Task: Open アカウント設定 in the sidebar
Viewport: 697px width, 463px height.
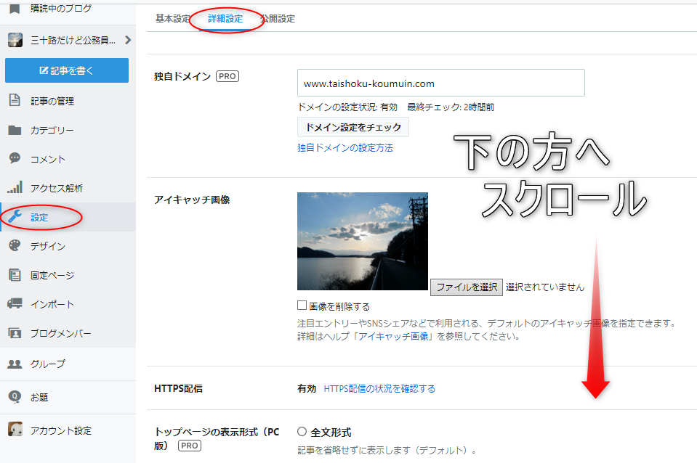Action: pyautogui.click(x=61, y=430)
